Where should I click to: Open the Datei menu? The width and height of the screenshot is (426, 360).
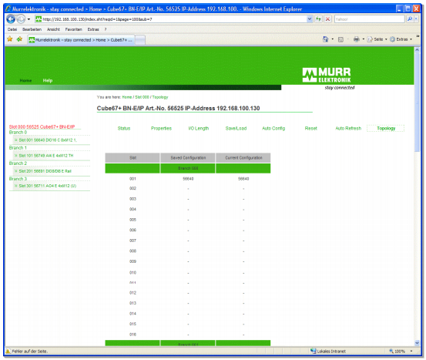click(12, 29)
